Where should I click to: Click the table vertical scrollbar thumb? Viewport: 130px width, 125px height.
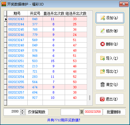[90, 98]
